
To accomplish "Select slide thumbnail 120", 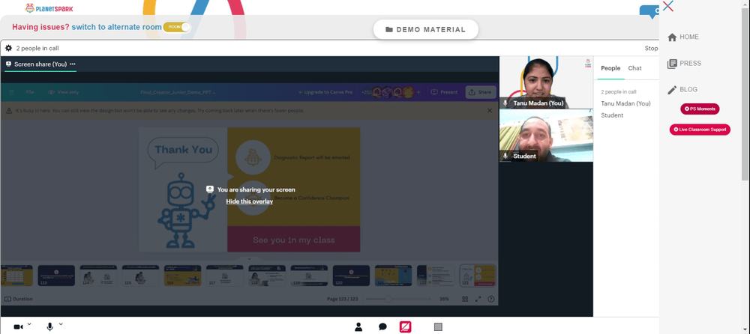I will 351,276.
